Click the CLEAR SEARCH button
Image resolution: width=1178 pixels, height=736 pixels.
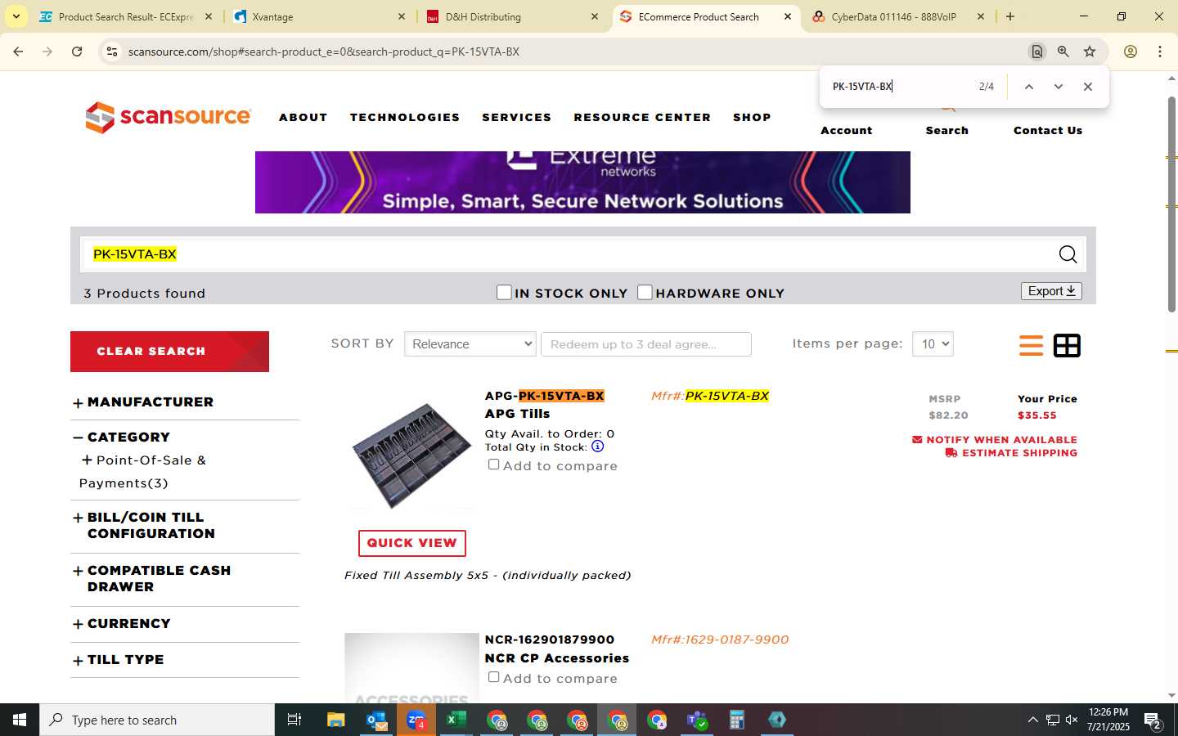click(x=169, y=352)
